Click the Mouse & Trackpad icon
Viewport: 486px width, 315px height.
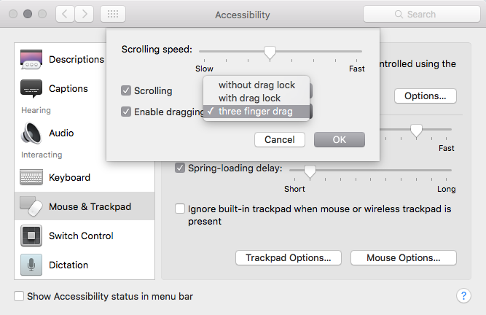point(31,206)
